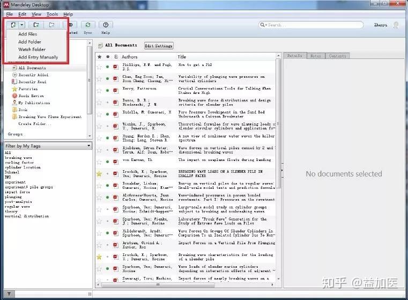Click the document list horizontal scrollbar

[159, 284]
